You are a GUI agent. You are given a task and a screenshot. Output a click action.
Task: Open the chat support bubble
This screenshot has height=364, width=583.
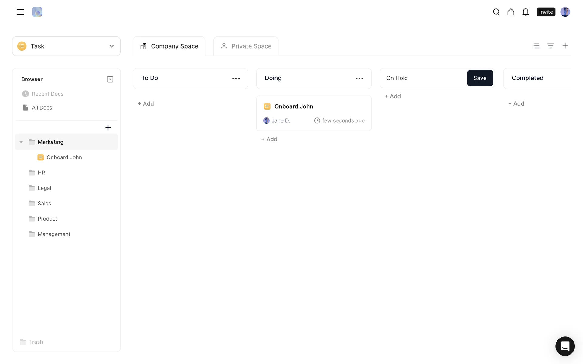565,346
